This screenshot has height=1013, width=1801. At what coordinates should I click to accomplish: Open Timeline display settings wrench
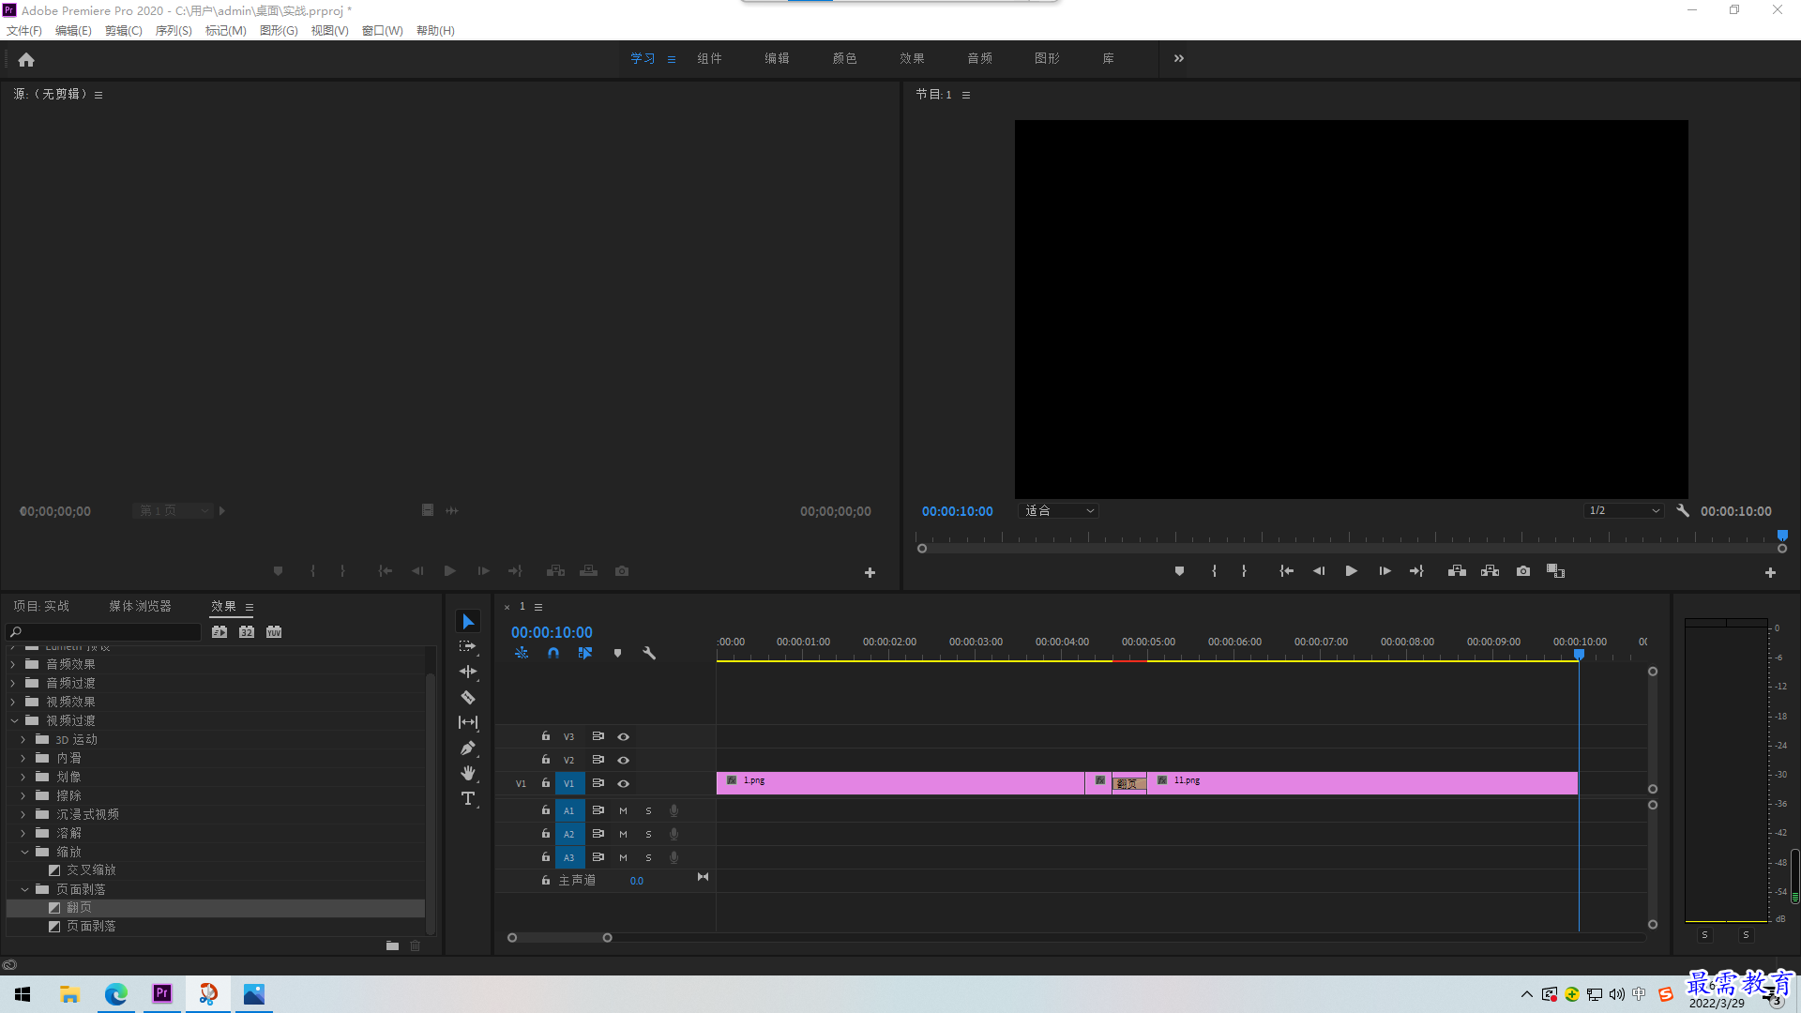tap(649, 653)
